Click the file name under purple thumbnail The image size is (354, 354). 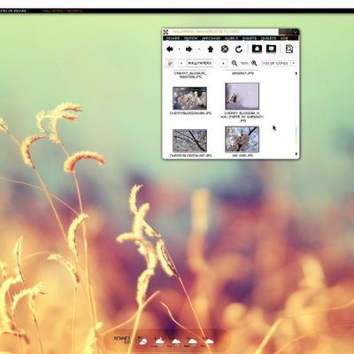point(242,117)
